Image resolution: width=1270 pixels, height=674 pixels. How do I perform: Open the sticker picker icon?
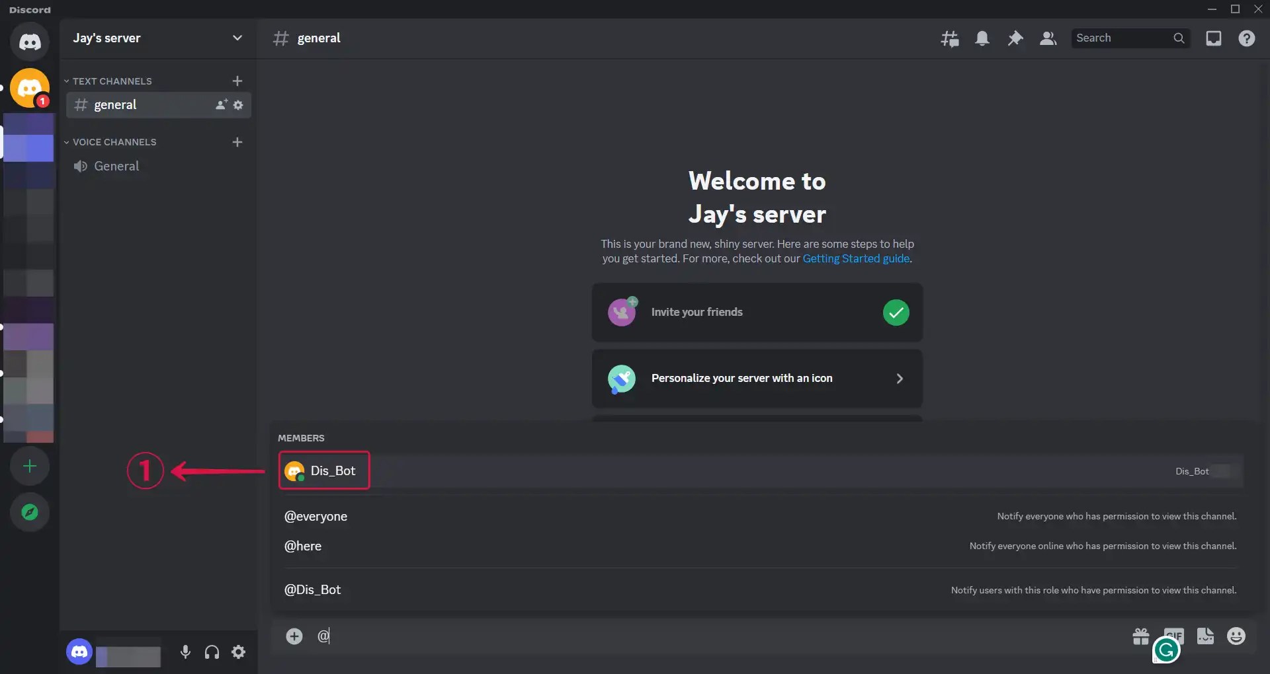pos(1205,636)
